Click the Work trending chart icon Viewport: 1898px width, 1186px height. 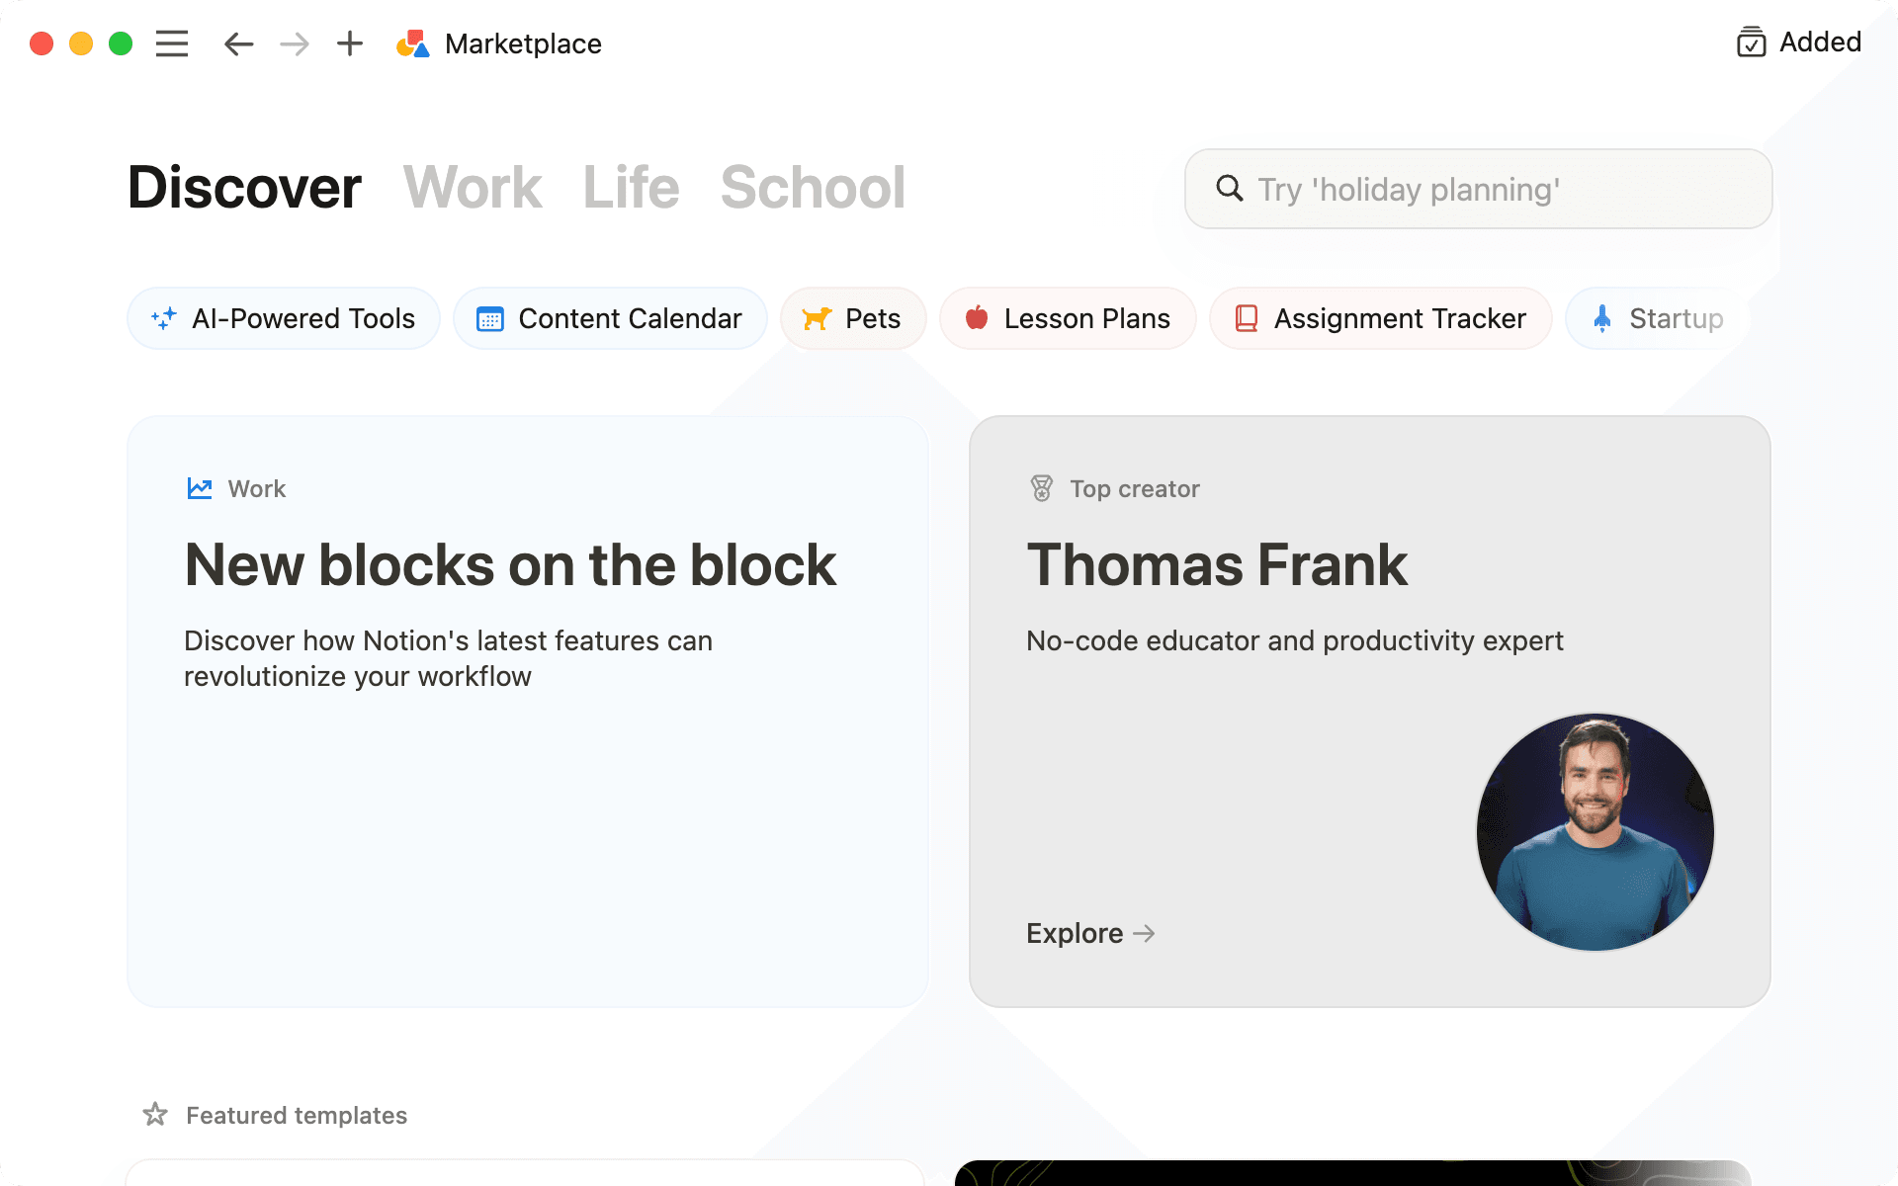[x=200, y=487]
